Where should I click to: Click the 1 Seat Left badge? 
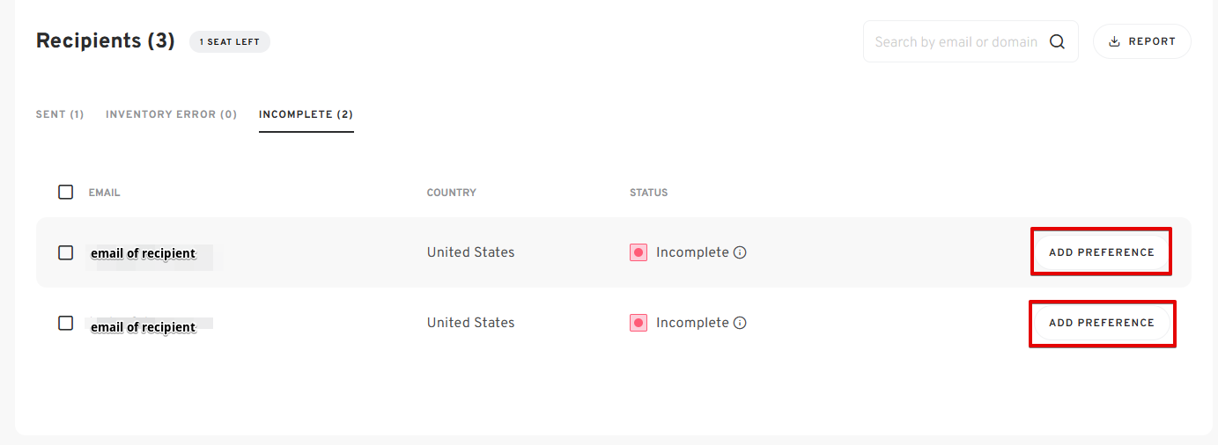coord(230,41)
